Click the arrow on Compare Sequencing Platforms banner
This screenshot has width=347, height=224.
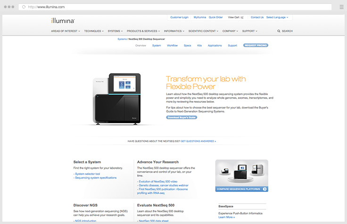[265, 189]
